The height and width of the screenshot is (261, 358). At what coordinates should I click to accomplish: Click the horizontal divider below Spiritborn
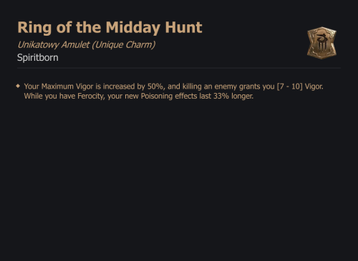tap(179, 68)
